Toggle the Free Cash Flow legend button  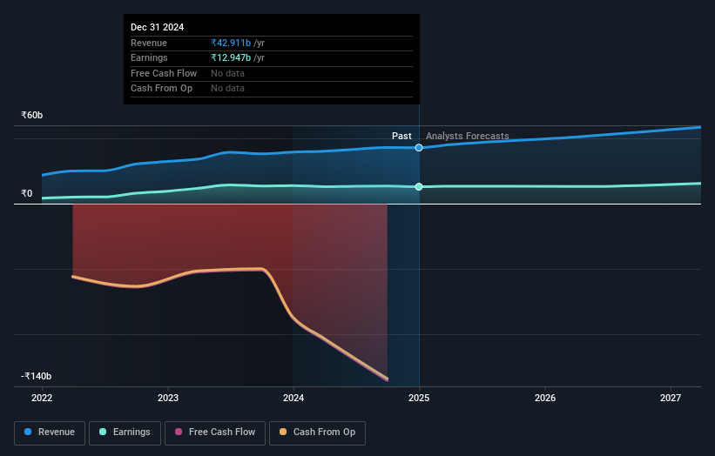[215, 433]
